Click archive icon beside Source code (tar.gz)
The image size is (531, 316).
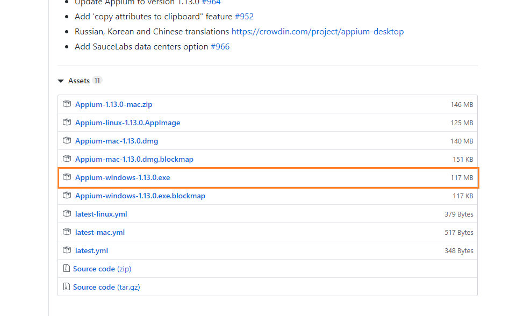tap(67, 287)
